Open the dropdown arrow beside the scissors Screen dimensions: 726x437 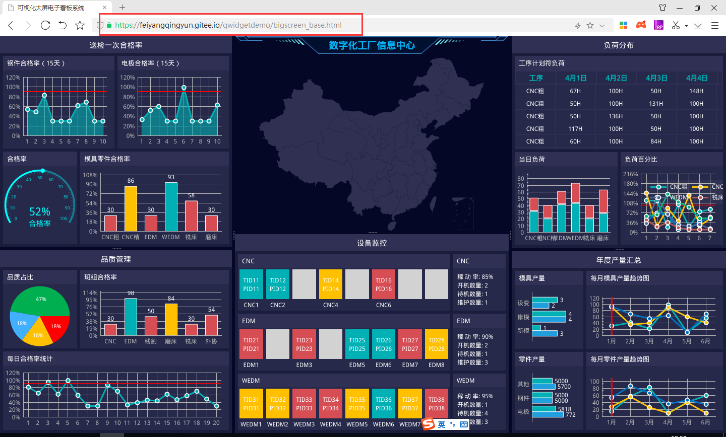coord(686,26)
